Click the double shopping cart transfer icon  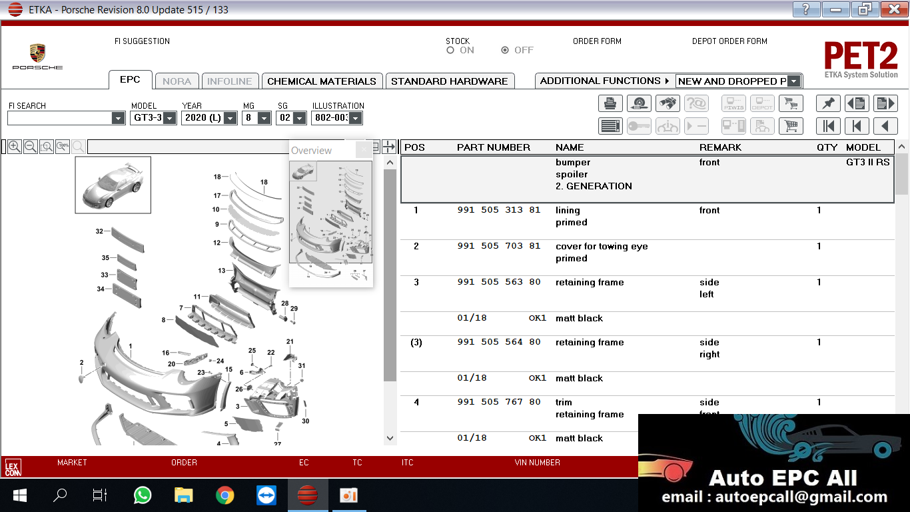[791, 103]
